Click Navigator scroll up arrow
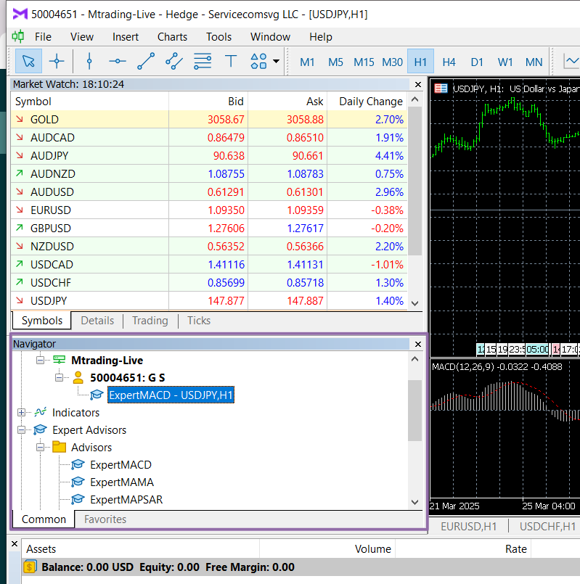Screen dimensions: 580x584 [x=415, y=359]
